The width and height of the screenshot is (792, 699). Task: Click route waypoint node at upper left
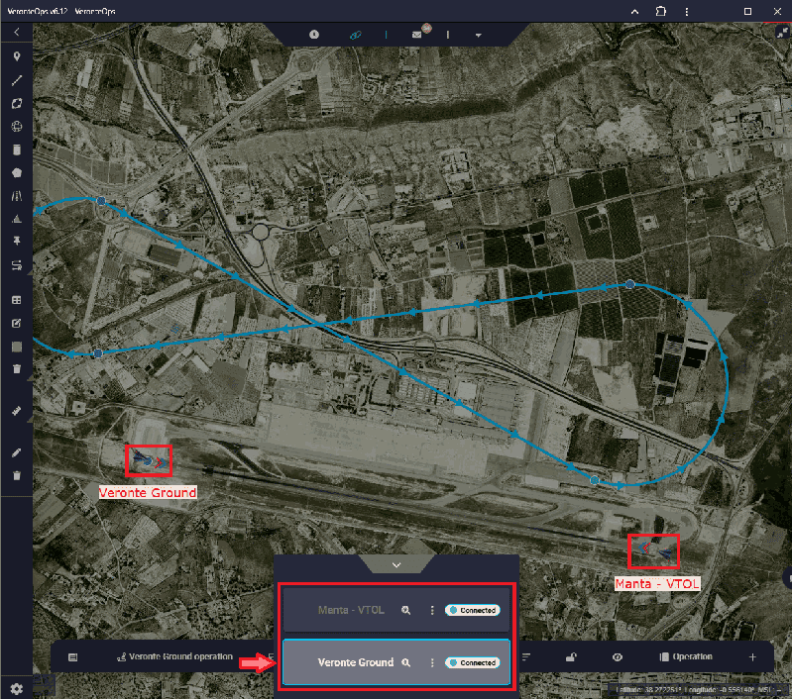point(101,201)
